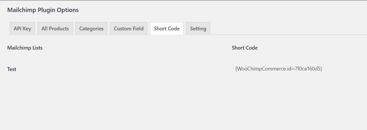This screenshot has width=367, height=130.
Task: Click the Short Code column header
Action: [x=244, y=48]
